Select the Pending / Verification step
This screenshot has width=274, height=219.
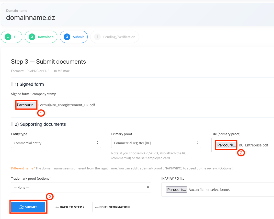115,37
